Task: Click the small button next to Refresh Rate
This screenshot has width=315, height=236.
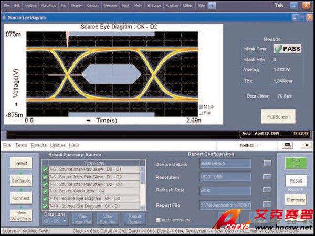Action: click(268, 191)
